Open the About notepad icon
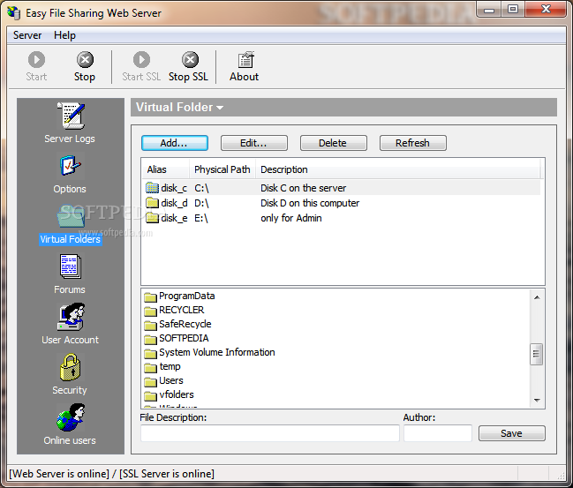Image resolution: width=573 pixels, height=488 pixels. pos(245,59)
